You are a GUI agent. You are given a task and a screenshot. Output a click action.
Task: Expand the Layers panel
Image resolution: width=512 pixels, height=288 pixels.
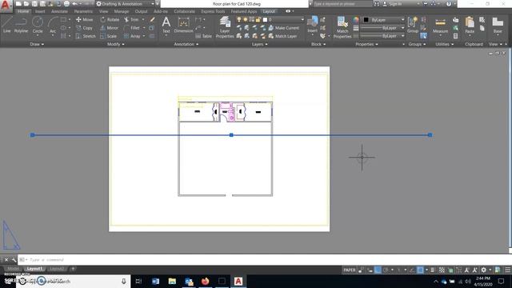(259, 44)
